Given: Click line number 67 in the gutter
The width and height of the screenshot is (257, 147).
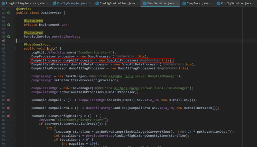Looking at the screenshot, I should pos(4,41).
